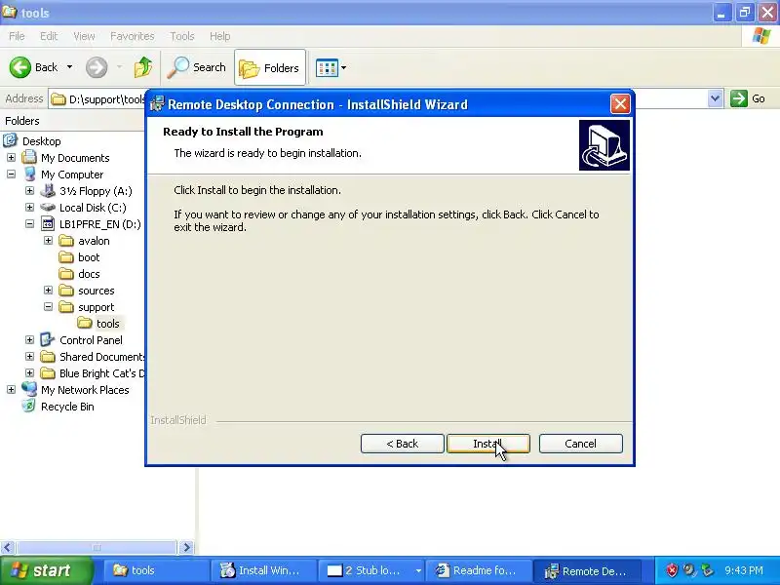Select the support folder icon

[66, 307]
